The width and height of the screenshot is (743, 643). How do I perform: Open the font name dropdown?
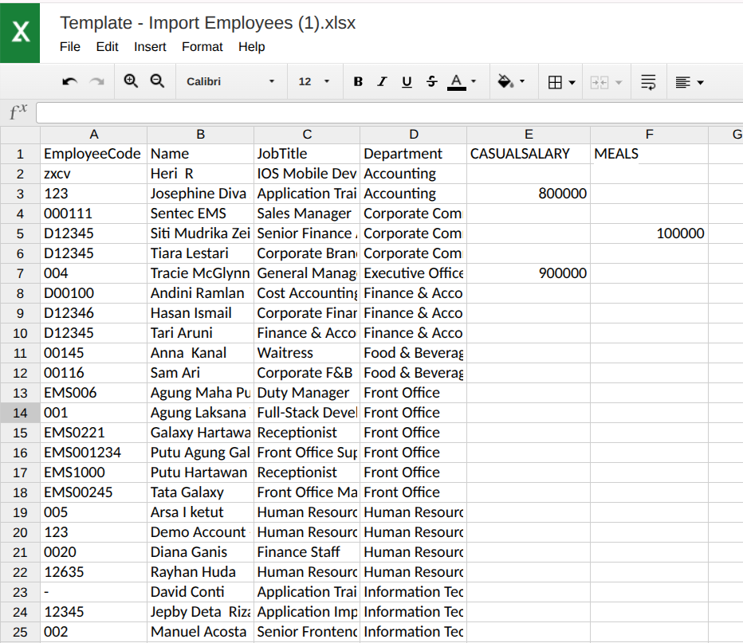[x=231, y=81]
